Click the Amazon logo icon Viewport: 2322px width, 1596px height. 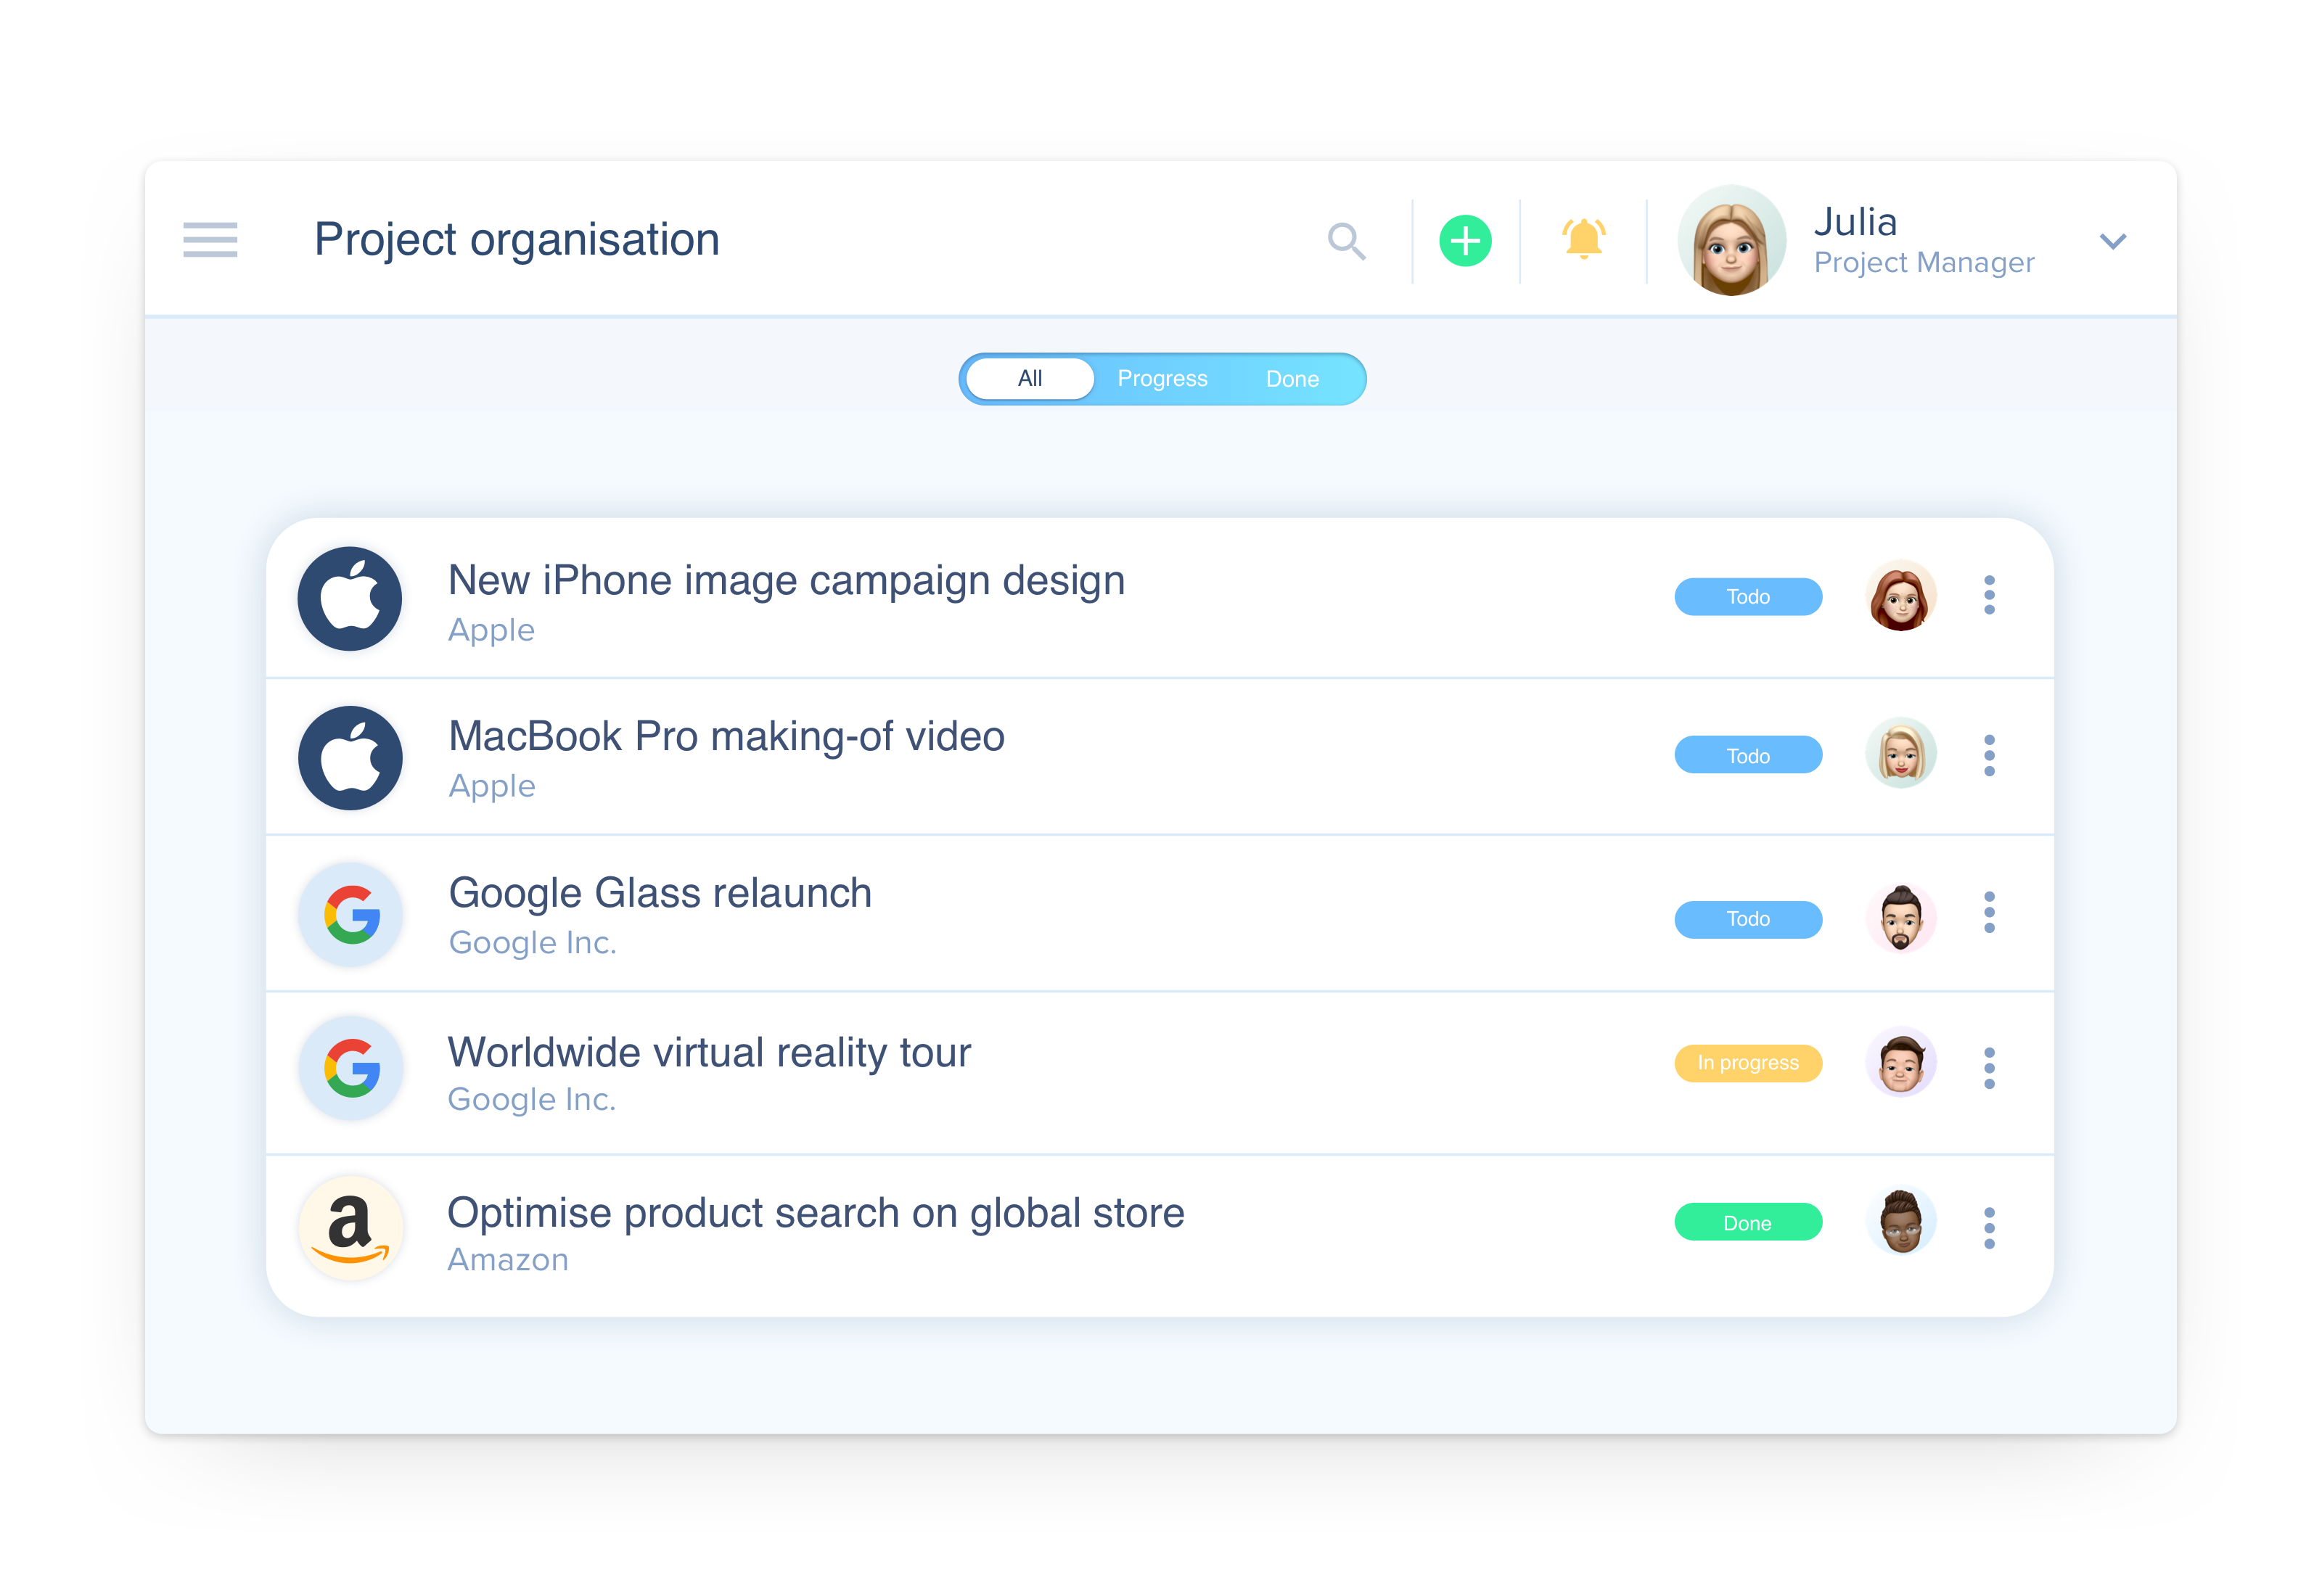click(351, 1228)
